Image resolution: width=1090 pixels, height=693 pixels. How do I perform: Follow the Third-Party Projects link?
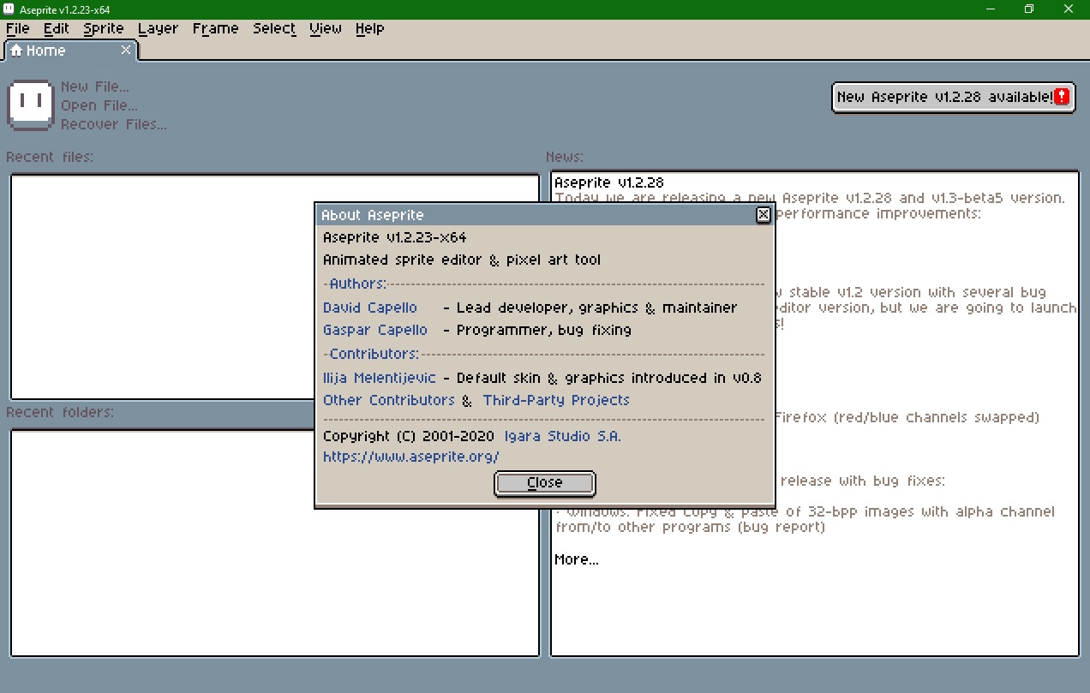point(556,400)
